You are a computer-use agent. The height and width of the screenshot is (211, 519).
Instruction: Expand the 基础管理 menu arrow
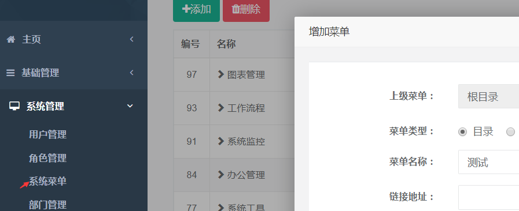[x=131, y=73]
